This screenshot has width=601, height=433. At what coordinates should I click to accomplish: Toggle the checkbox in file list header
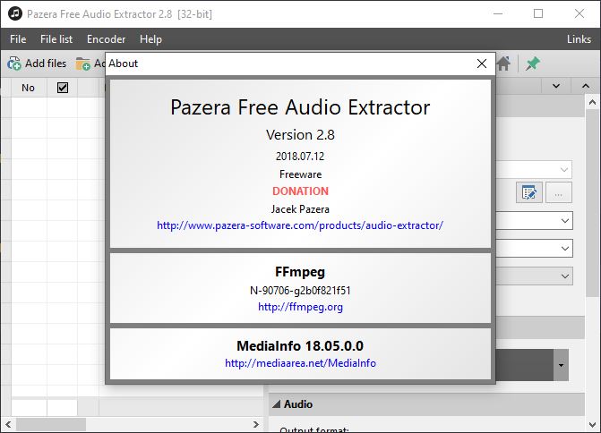coord(63,88)
